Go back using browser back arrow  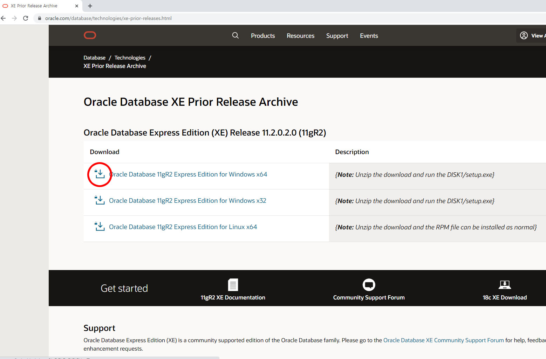coord(4,18)
